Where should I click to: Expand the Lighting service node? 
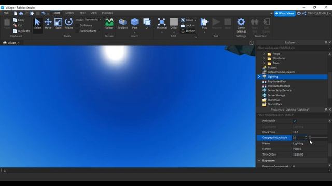click(x=259, y=77)
